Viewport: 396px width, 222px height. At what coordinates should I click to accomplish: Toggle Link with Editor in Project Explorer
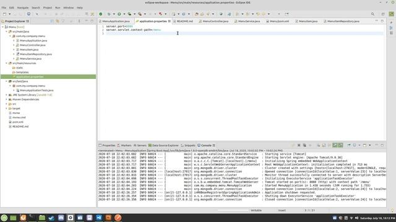pyautogui.click(x=58, y=22)
